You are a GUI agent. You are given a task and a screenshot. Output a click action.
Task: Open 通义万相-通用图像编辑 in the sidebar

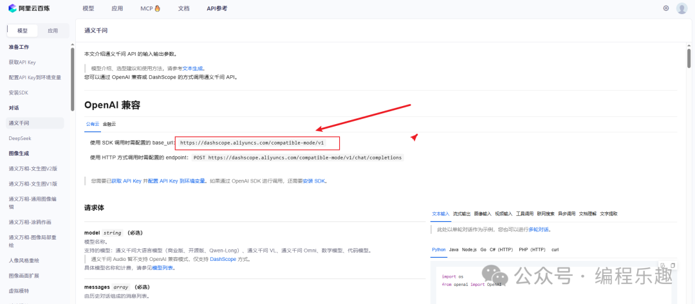pyautogui.click(x=33, y=202)
